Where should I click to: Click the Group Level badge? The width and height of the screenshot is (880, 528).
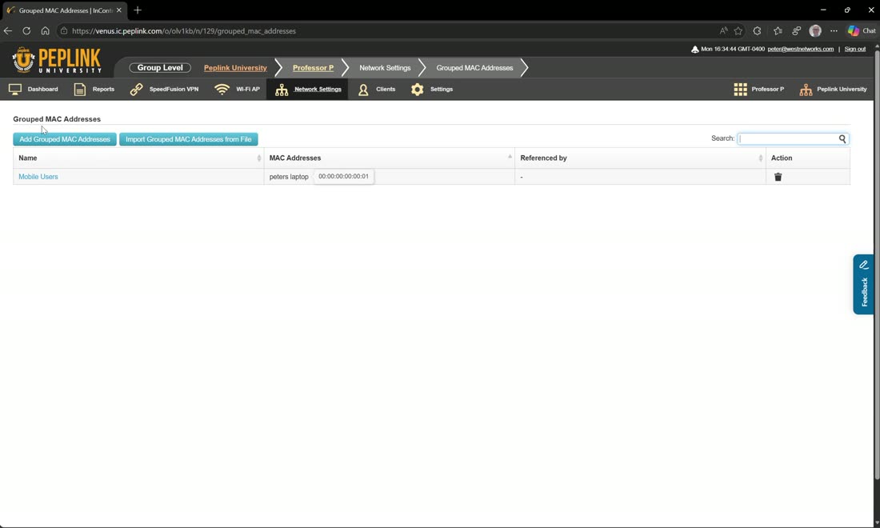160,68
